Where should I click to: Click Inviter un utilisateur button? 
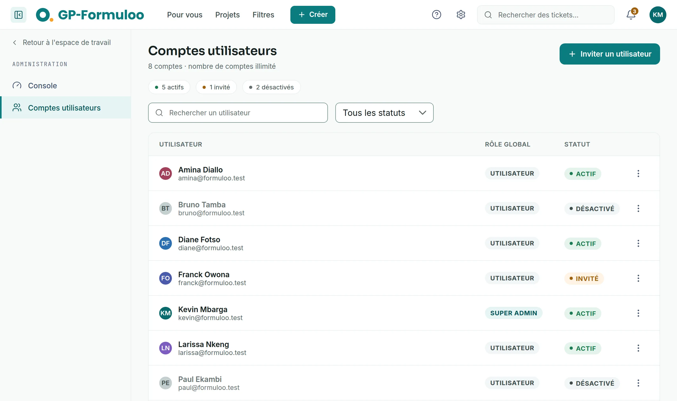[x=610, y=54]
